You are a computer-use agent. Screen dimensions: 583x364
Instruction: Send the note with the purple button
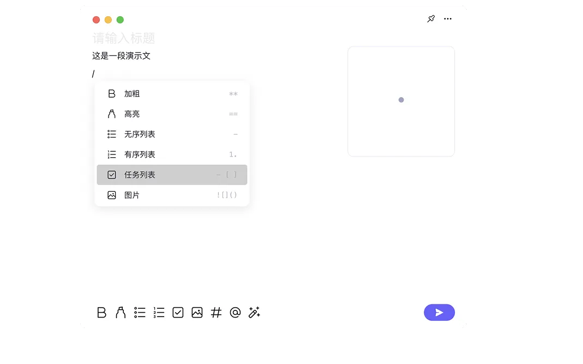[439, 312]
